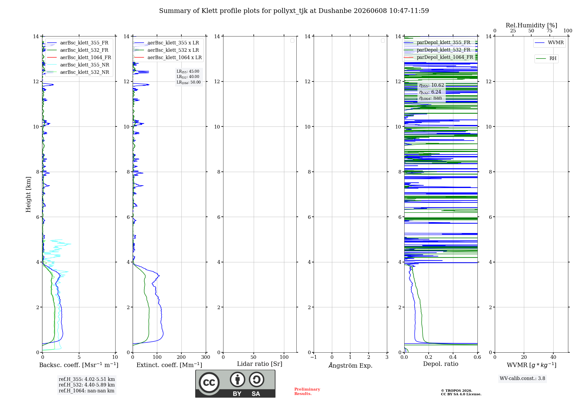Click the 'Rel.Humidity [%]' top axis label
Screen dimensions: 588x400
532,25
